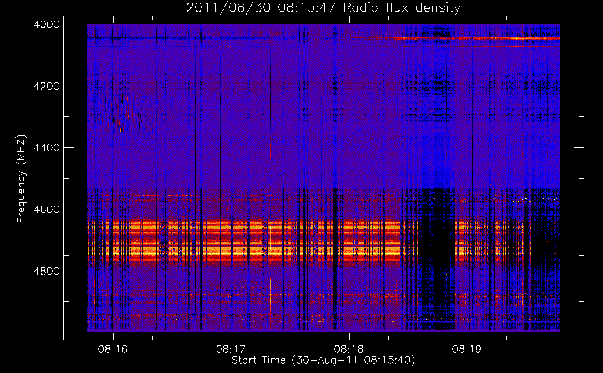Screen dimensions: 603x373
Task: Click the 08:19 time tick label
Action: tap(467, 350)
